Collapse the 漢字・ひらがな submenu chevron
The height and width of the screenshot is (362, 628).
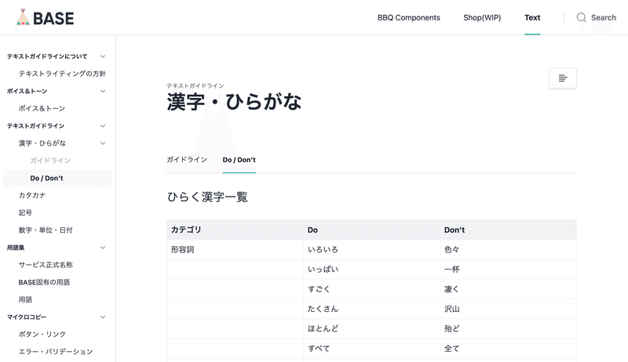click(x=103, y=143)
